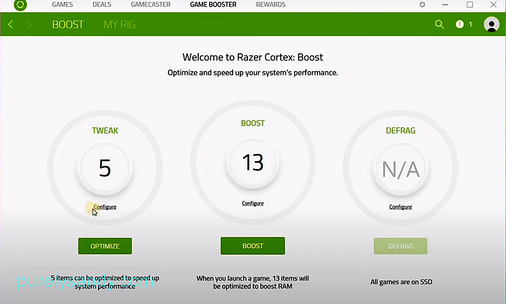Click 'Welcome to Razer Cortex: Boost' title
The width and height of the screenshot is (506, 304).
pyautogui.click(x=253, y=57)
